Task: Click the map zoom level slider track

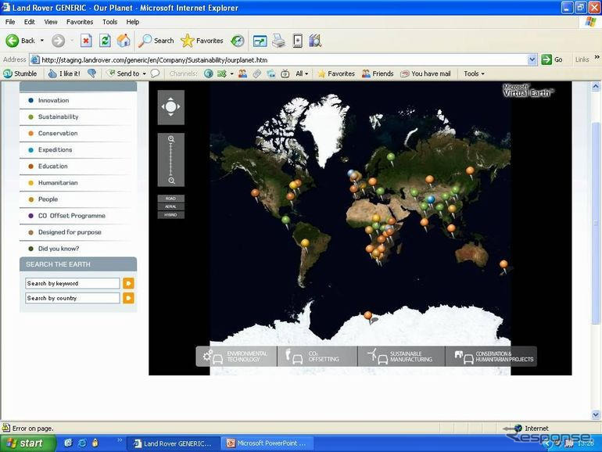Action: pyautogui.click(x=170, y=160)
